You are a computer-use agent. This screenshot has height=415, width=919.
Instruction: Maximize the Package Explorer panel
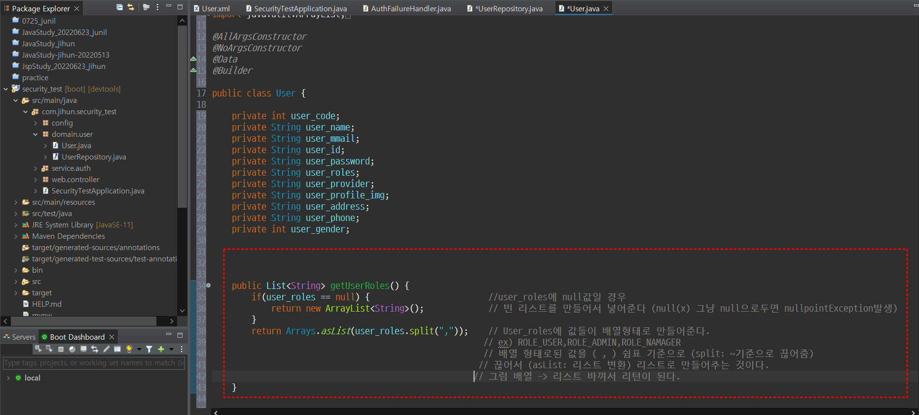(180, 7)
